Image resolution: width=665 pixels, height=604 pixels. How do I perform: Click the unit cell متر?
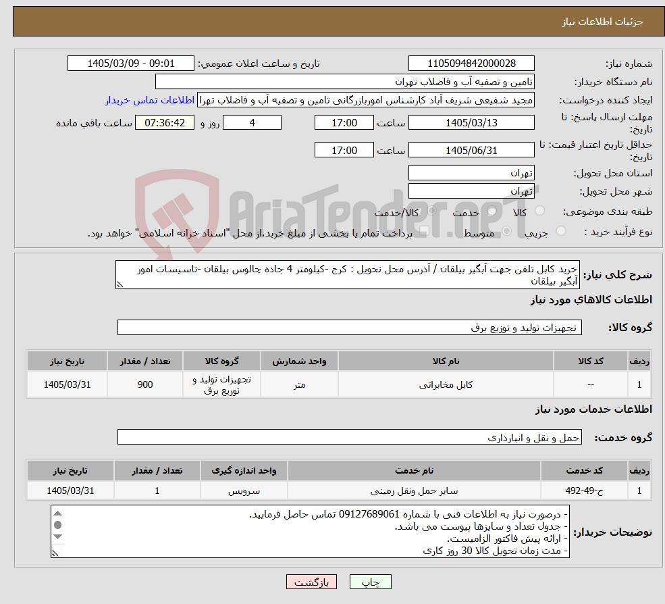point(300,384)
